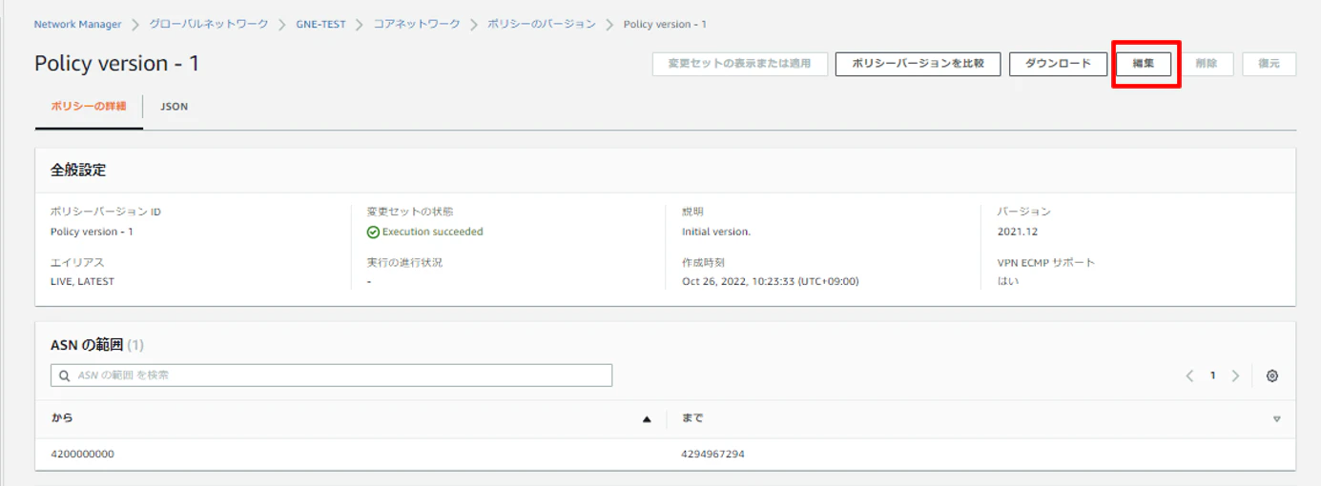Focus the ASN の範囲 search field

pyautogui.click(x=331, y=375)
